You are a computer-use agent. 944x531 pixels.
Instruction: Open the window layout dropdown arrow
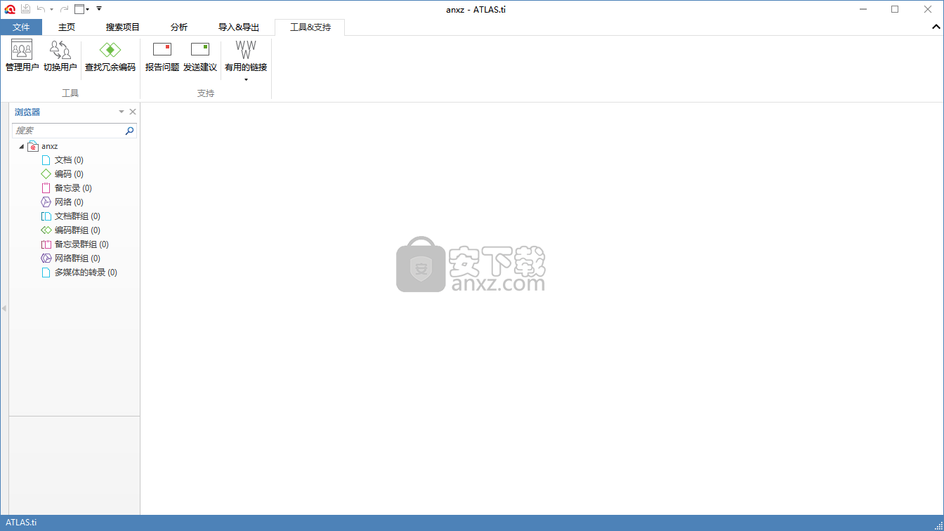click(88, 10)
